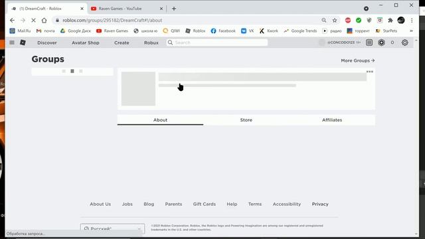Open the Gmail почта bookmark
The height and width of the screenshot is (239, 425).
[x=46, y=31]
